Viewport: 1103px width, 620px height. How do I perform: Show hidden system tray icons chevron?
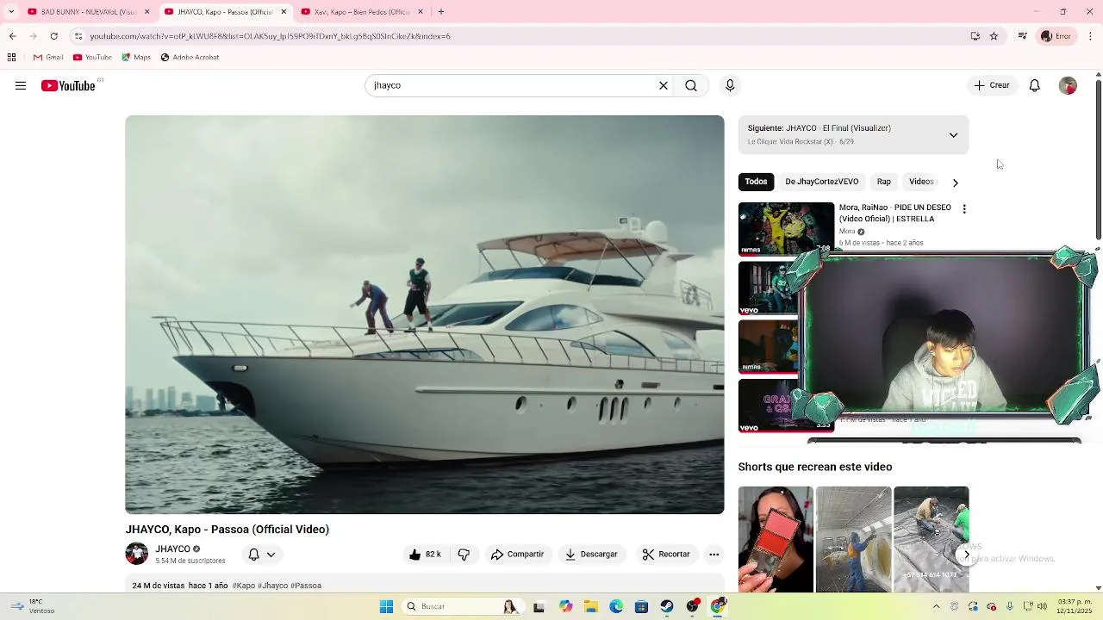tap(936, 607)
